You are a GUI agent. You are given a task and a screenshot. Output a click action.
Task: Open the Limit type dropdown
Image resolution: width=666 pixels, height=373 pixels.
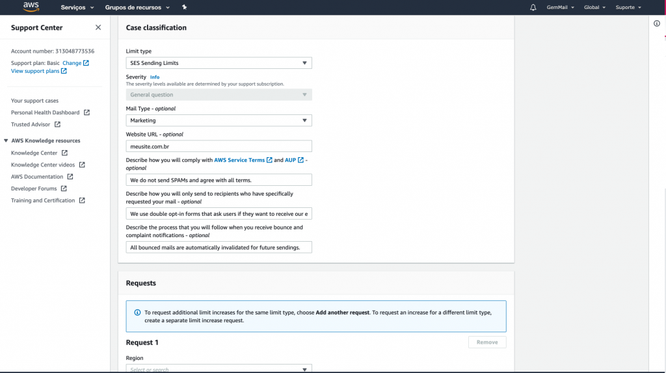(219, 63)
